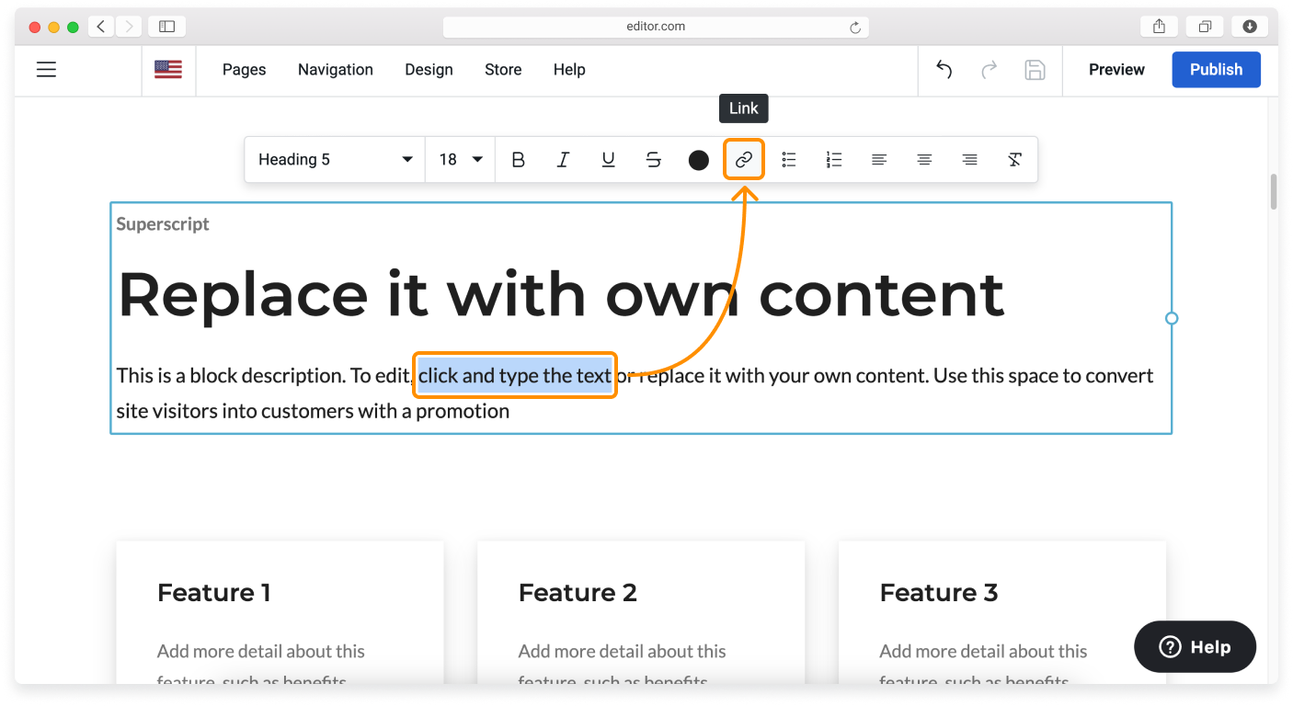
Task: Apply strikethrough to text
Action: (x=653, y=160)
